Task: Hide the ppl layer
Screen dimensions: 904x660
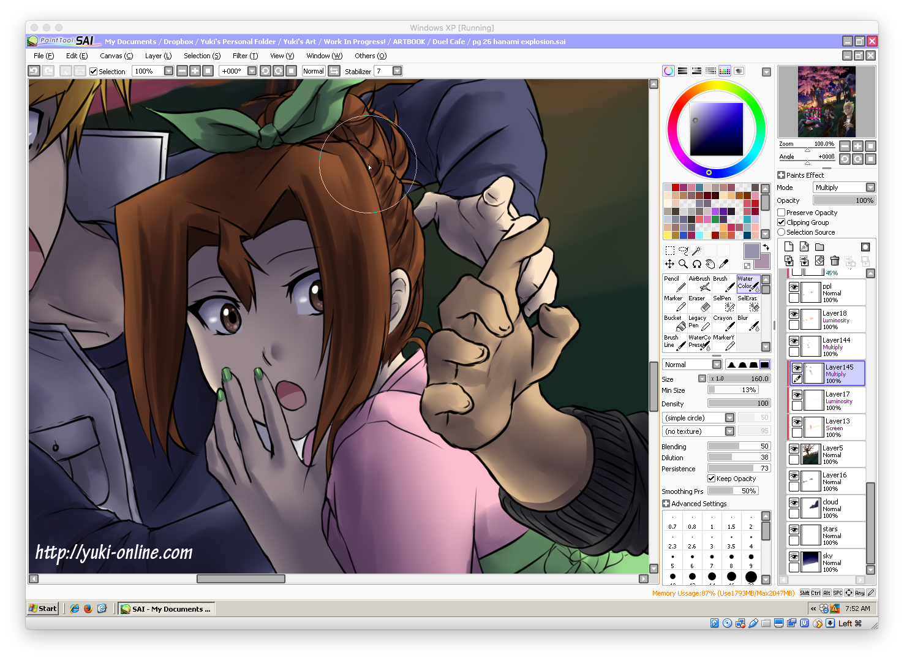Action: click(x=794, y=287)
